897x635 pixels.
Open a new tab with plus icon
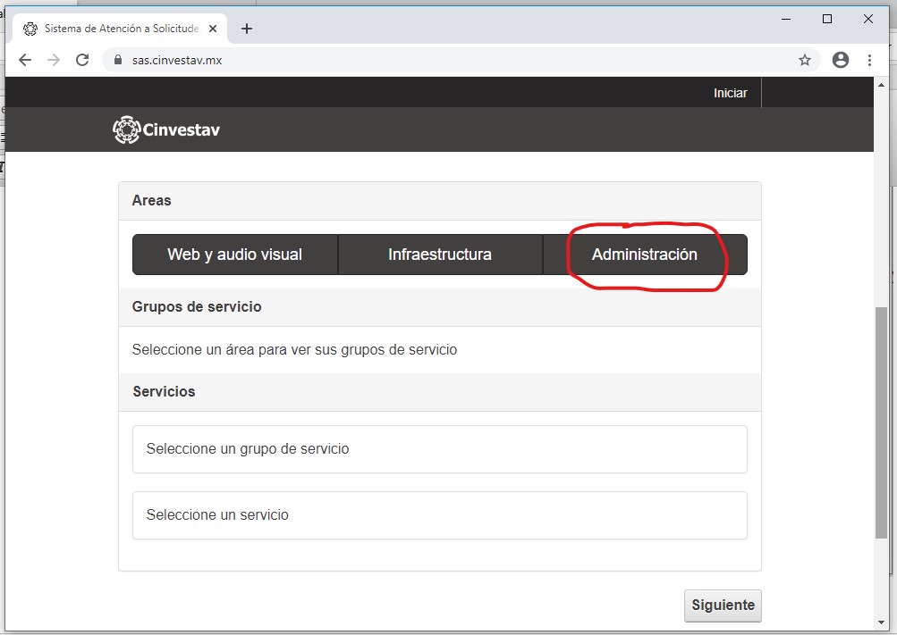(x=247, y=29)
